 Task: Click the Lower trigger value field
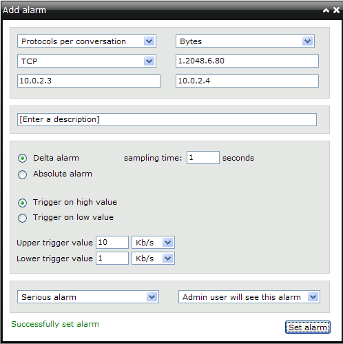coord(112,259)
